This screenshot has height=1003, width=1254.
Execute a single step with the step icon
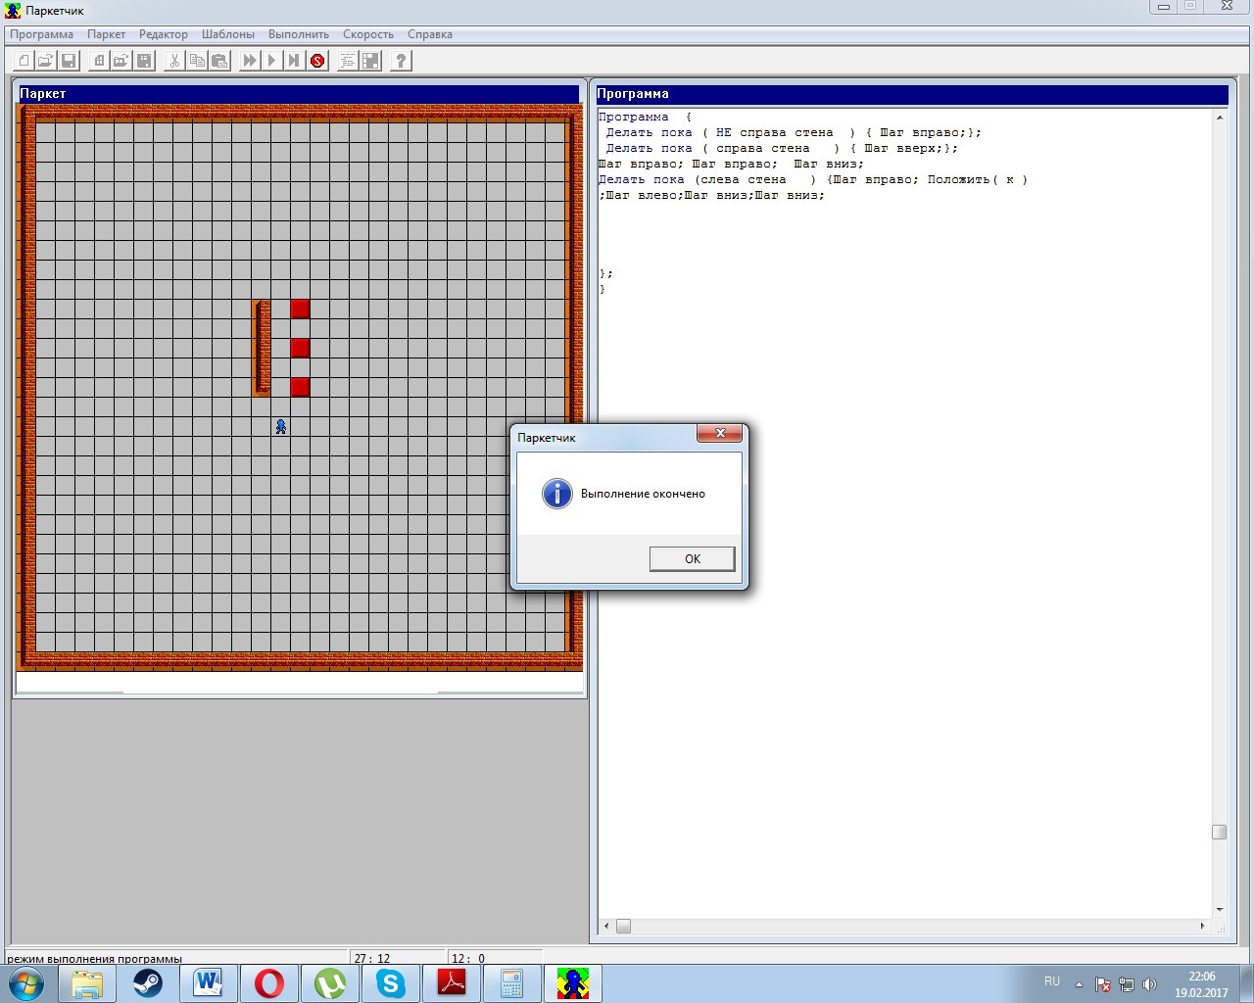(294, 61)
